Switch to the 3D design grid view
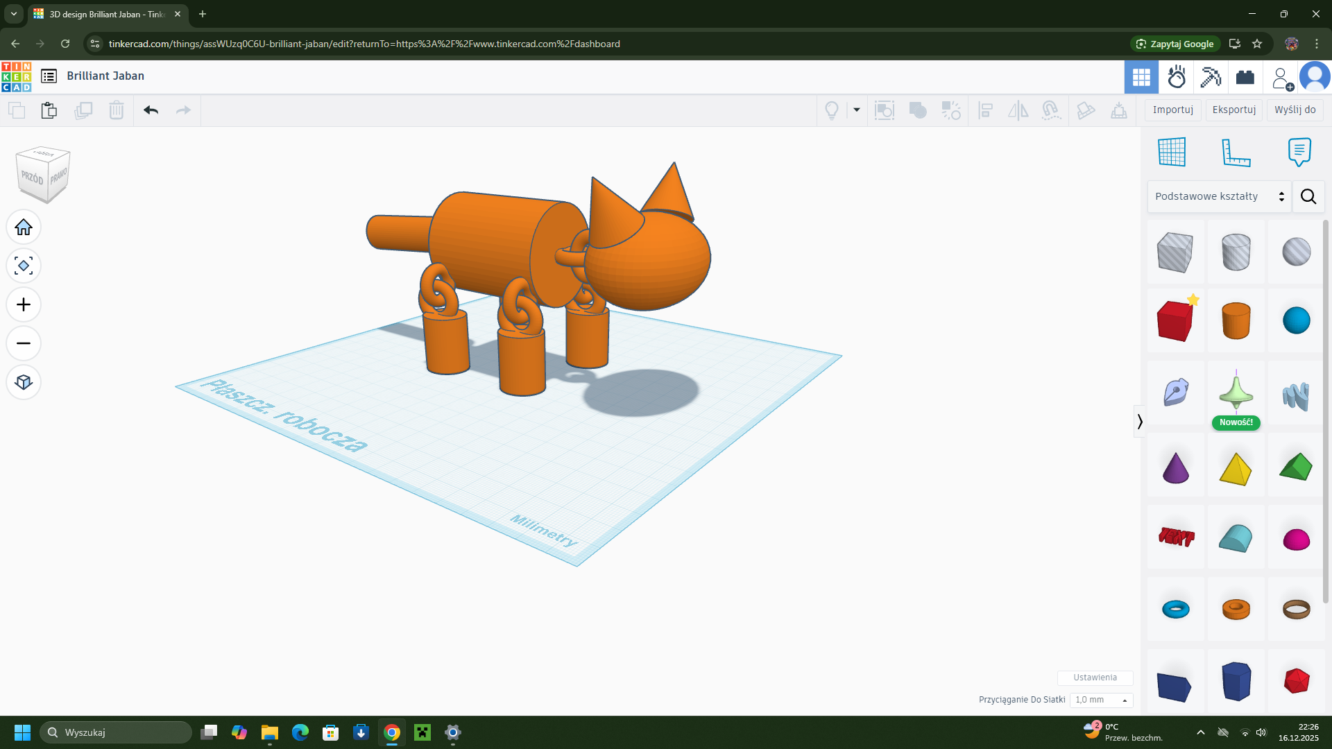The width and height of the screenshot is (1332, 749). click(x=1141, y=77)
